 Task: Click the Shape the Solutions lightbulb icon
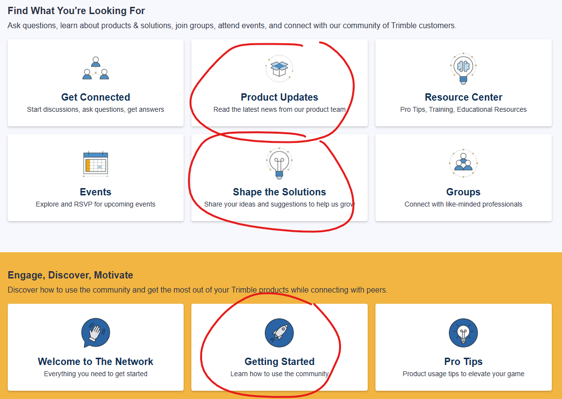(x=279, y=163)
